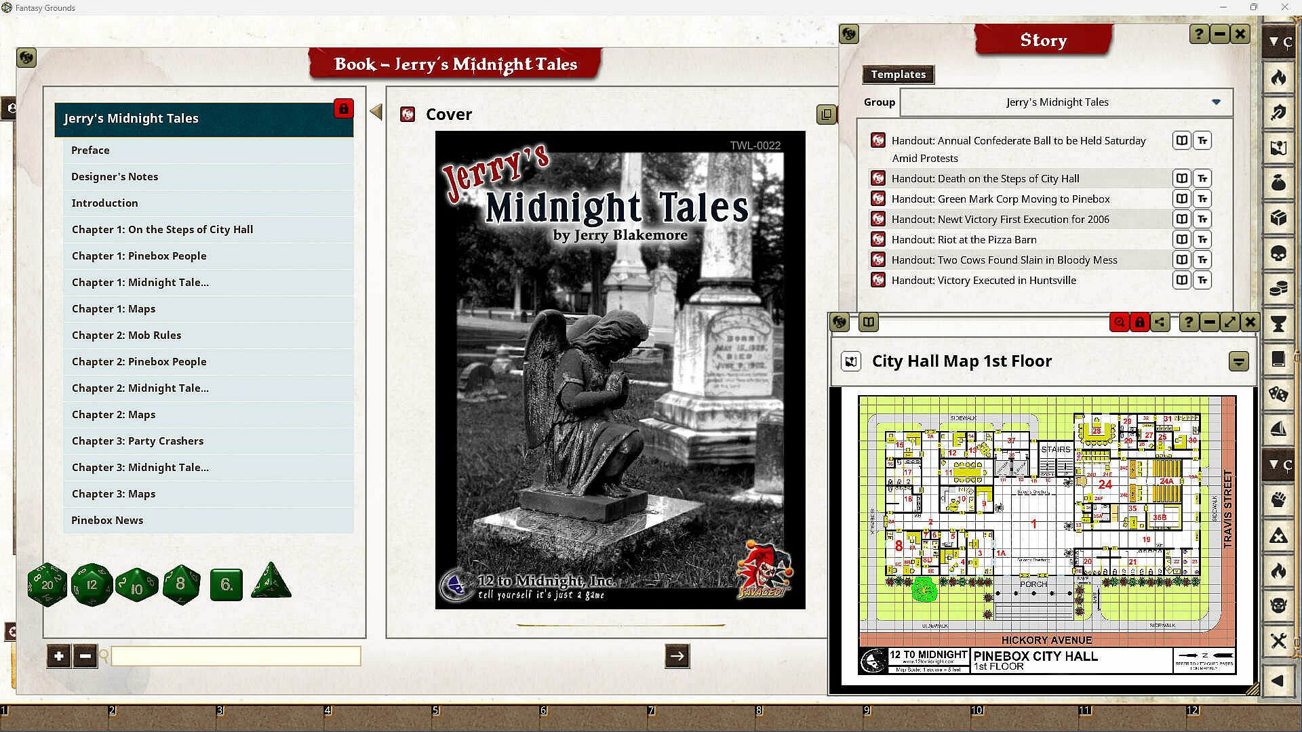
Task: Click the d4 pyramid die
Action: (271, 582)
